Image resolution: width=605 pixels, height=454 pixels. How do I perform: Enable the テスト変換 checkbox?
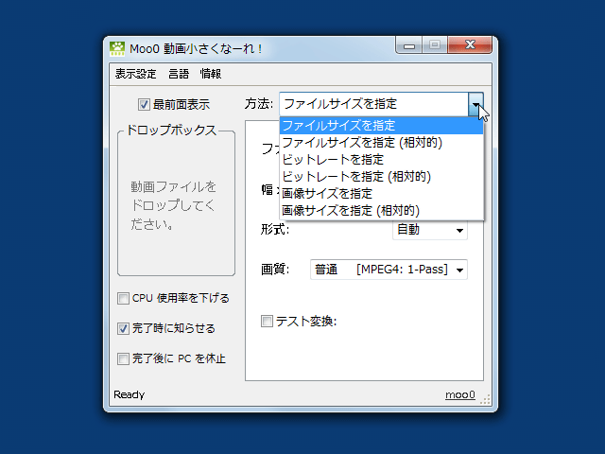point(267,321)
